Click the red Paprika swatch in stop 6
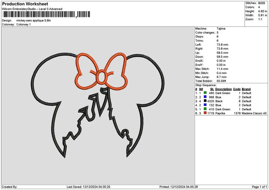 pos(205,113)
